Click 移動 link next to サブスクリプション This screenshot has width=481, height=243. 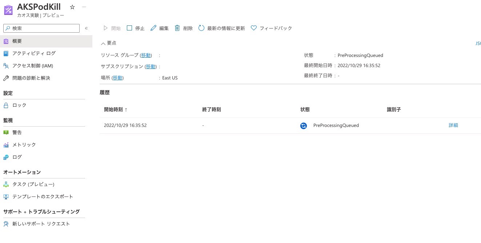click(151, 67)
